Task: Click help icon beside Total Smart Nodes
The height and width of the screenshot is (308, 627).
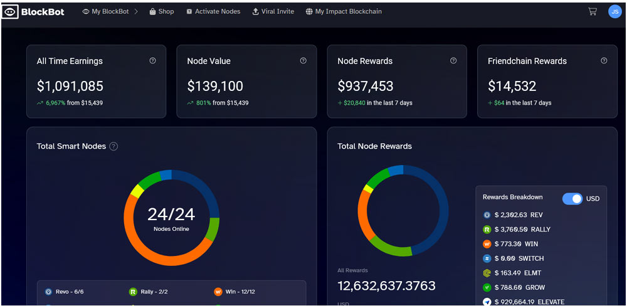Action: 113,146
